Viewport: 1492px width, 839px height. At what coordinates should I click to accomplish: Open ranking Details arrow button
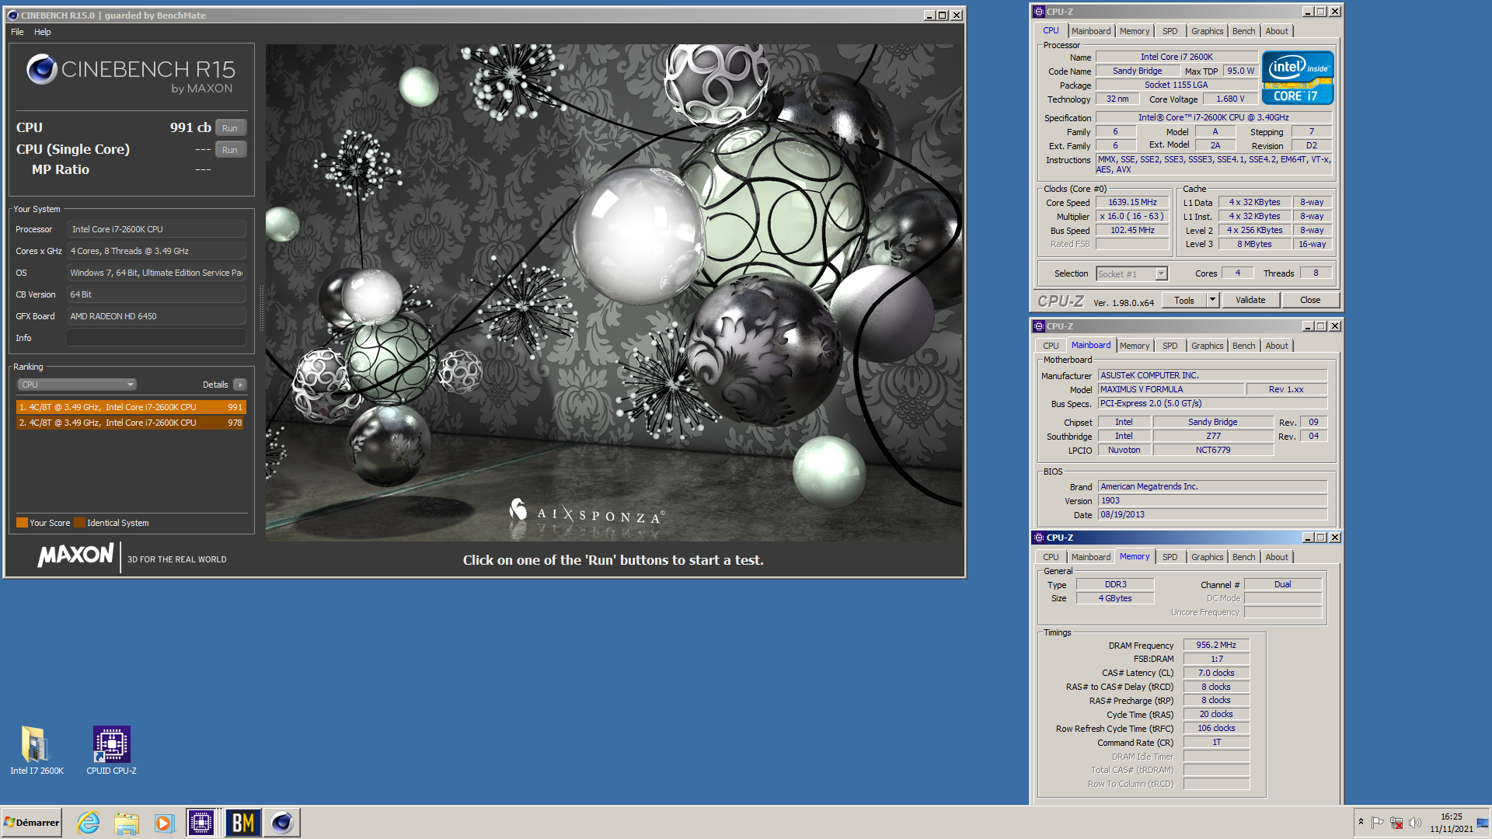(x=240, y=385)
